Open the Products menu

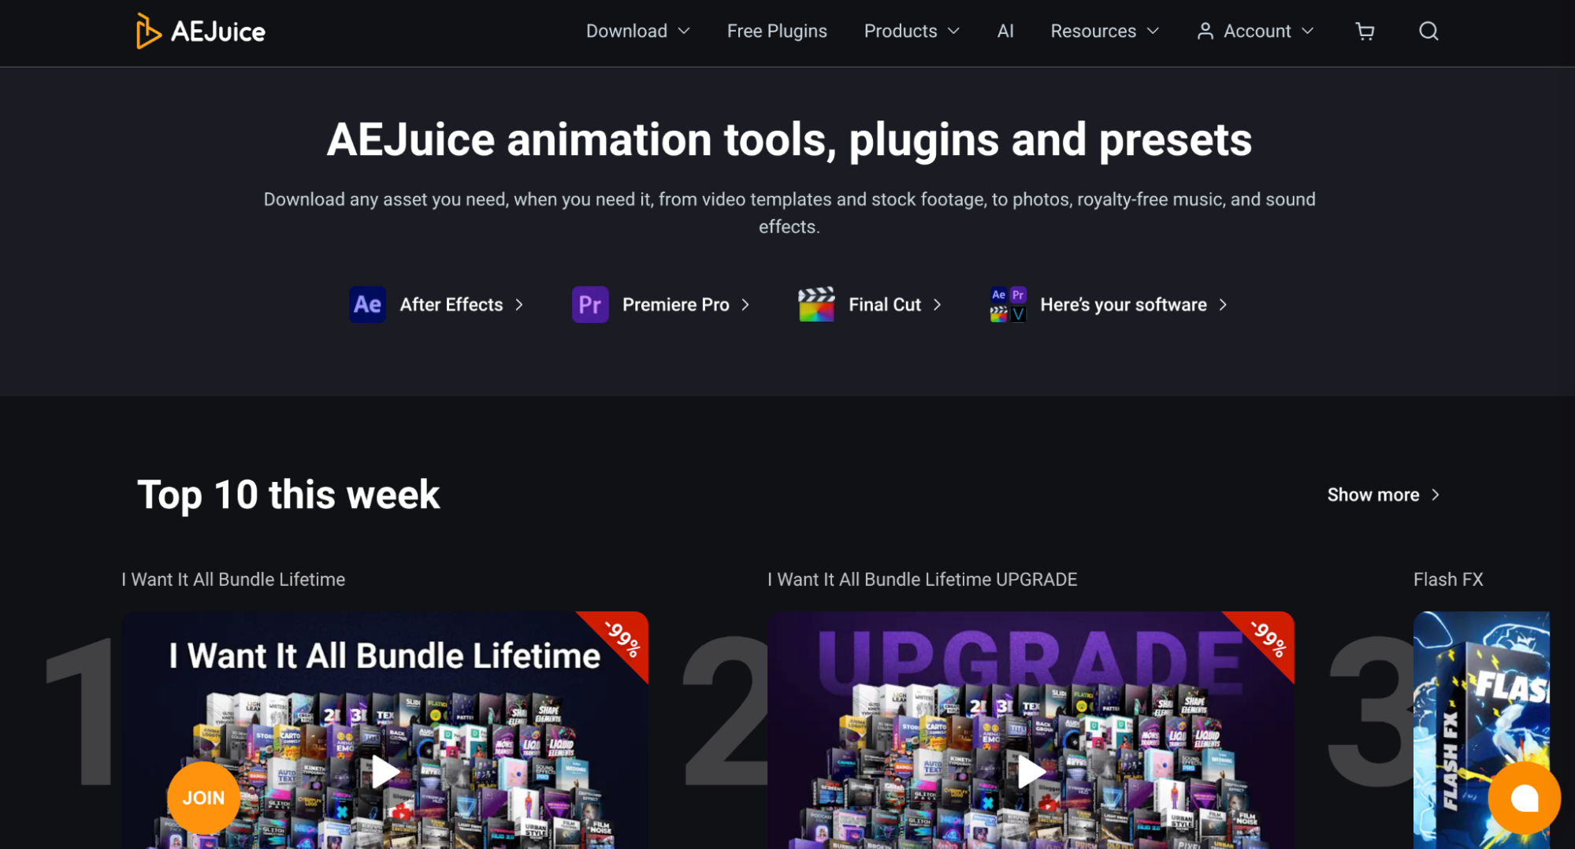pos(912,31)
